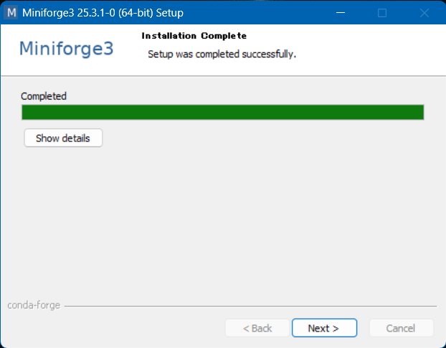The image size is (446, 348).
Task: Click 'Setup was completed successfully' message
Action: (222, 54)
